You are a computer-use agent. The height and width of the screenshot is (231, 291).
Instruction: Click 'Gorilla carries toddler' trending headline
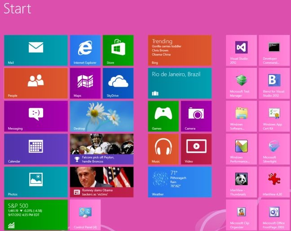click(x=167, y=46)
